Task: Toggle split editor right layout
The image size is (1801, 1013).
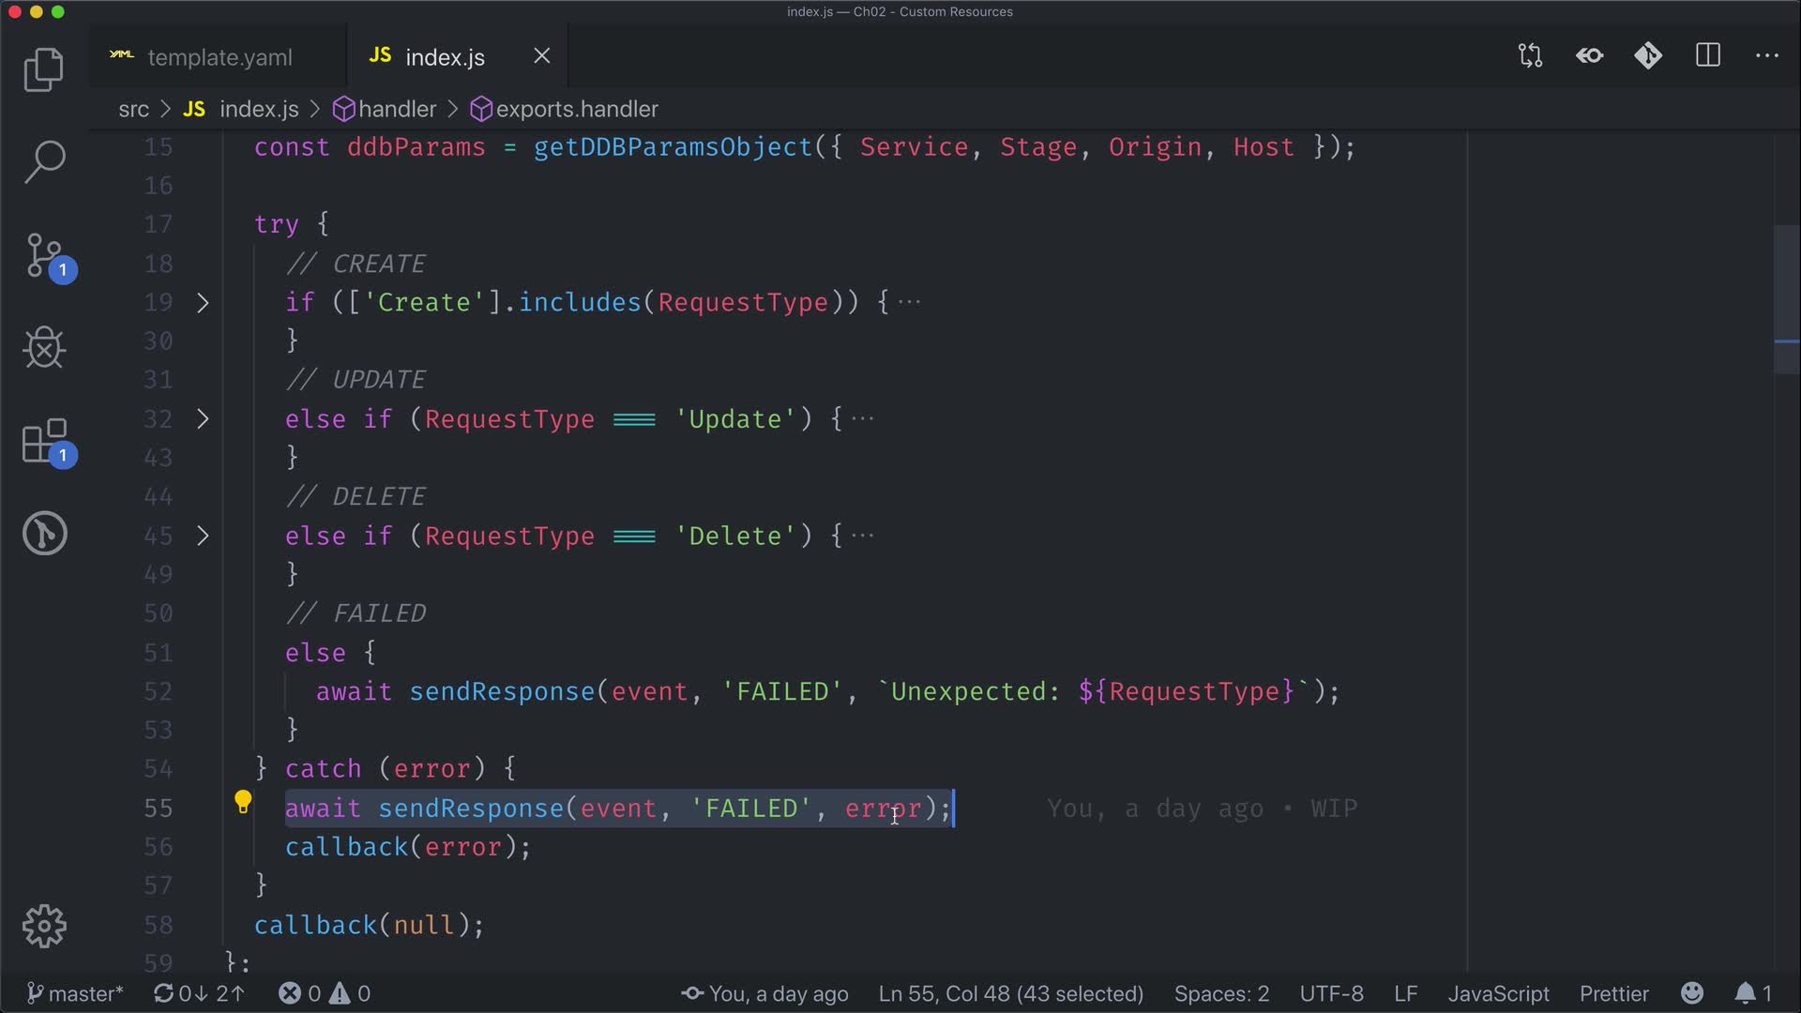Action: tap(1708, 56)
